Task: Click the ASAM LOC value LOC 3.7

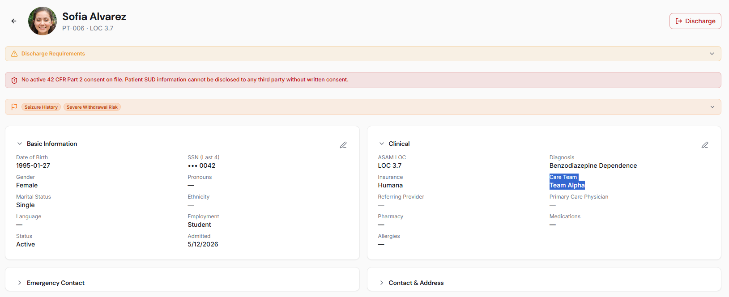Action: (390, 165)
